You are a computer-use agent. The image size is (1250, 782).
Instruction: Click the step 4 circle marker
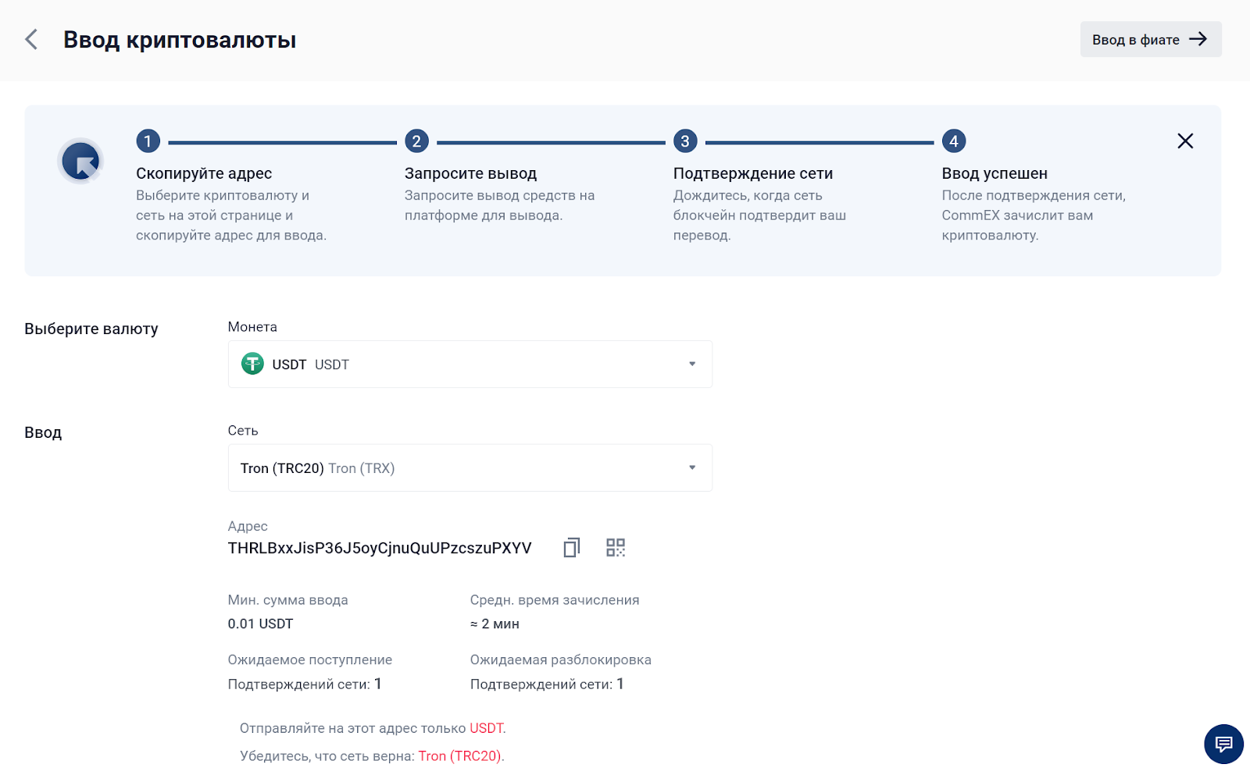click(953, 141)
